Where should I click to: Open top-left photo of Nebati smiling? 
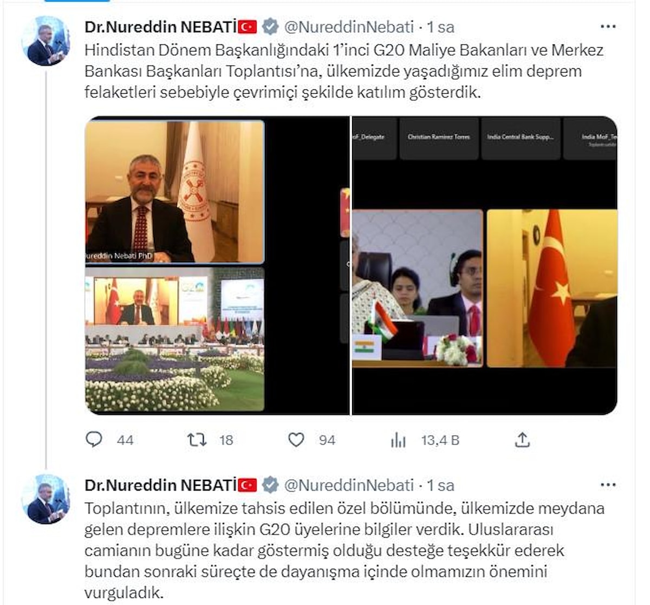coord(175,192)
